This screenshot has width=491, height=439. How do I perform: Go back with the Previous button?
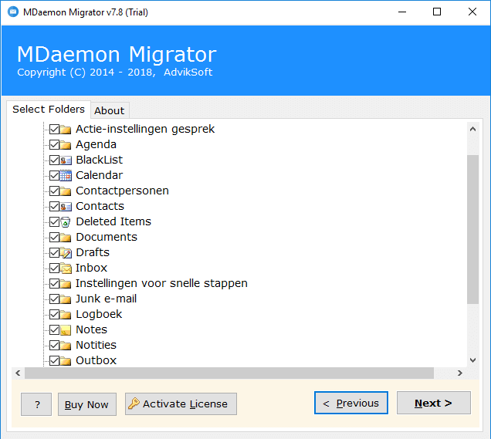coord(351,403)
